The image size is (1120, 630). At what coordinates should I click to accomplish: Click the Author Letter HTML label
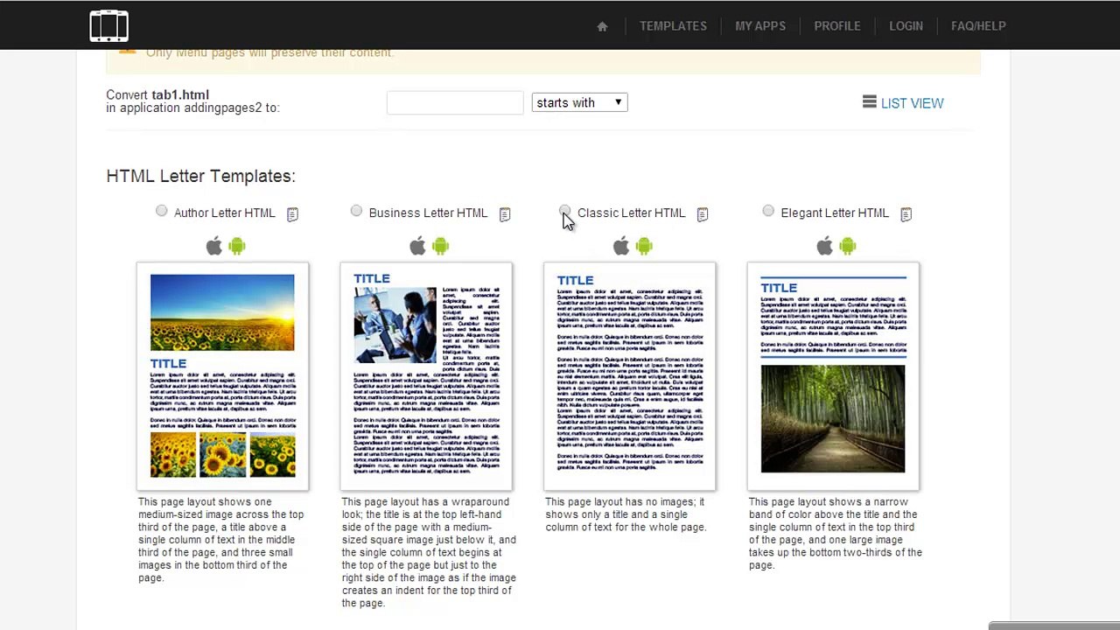[225, 213]
